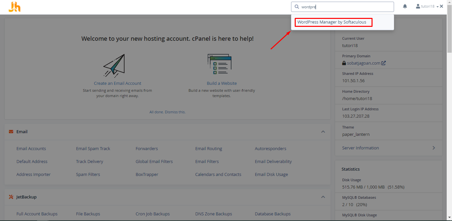
Task: Click in the search field containing wordpre
Action: coord(342,7)
